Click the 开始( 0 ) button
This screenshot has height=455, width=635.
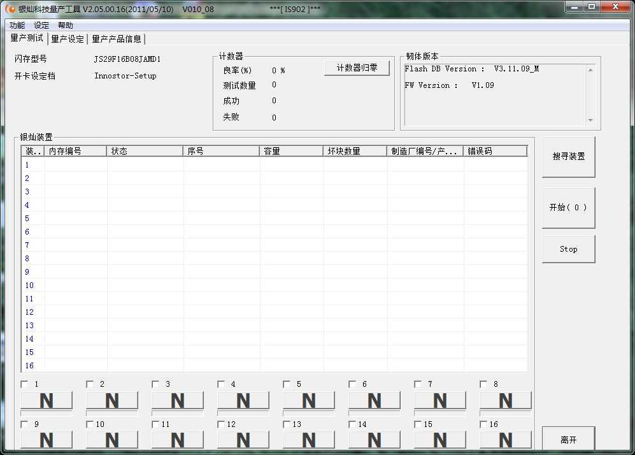click(569, 208)
